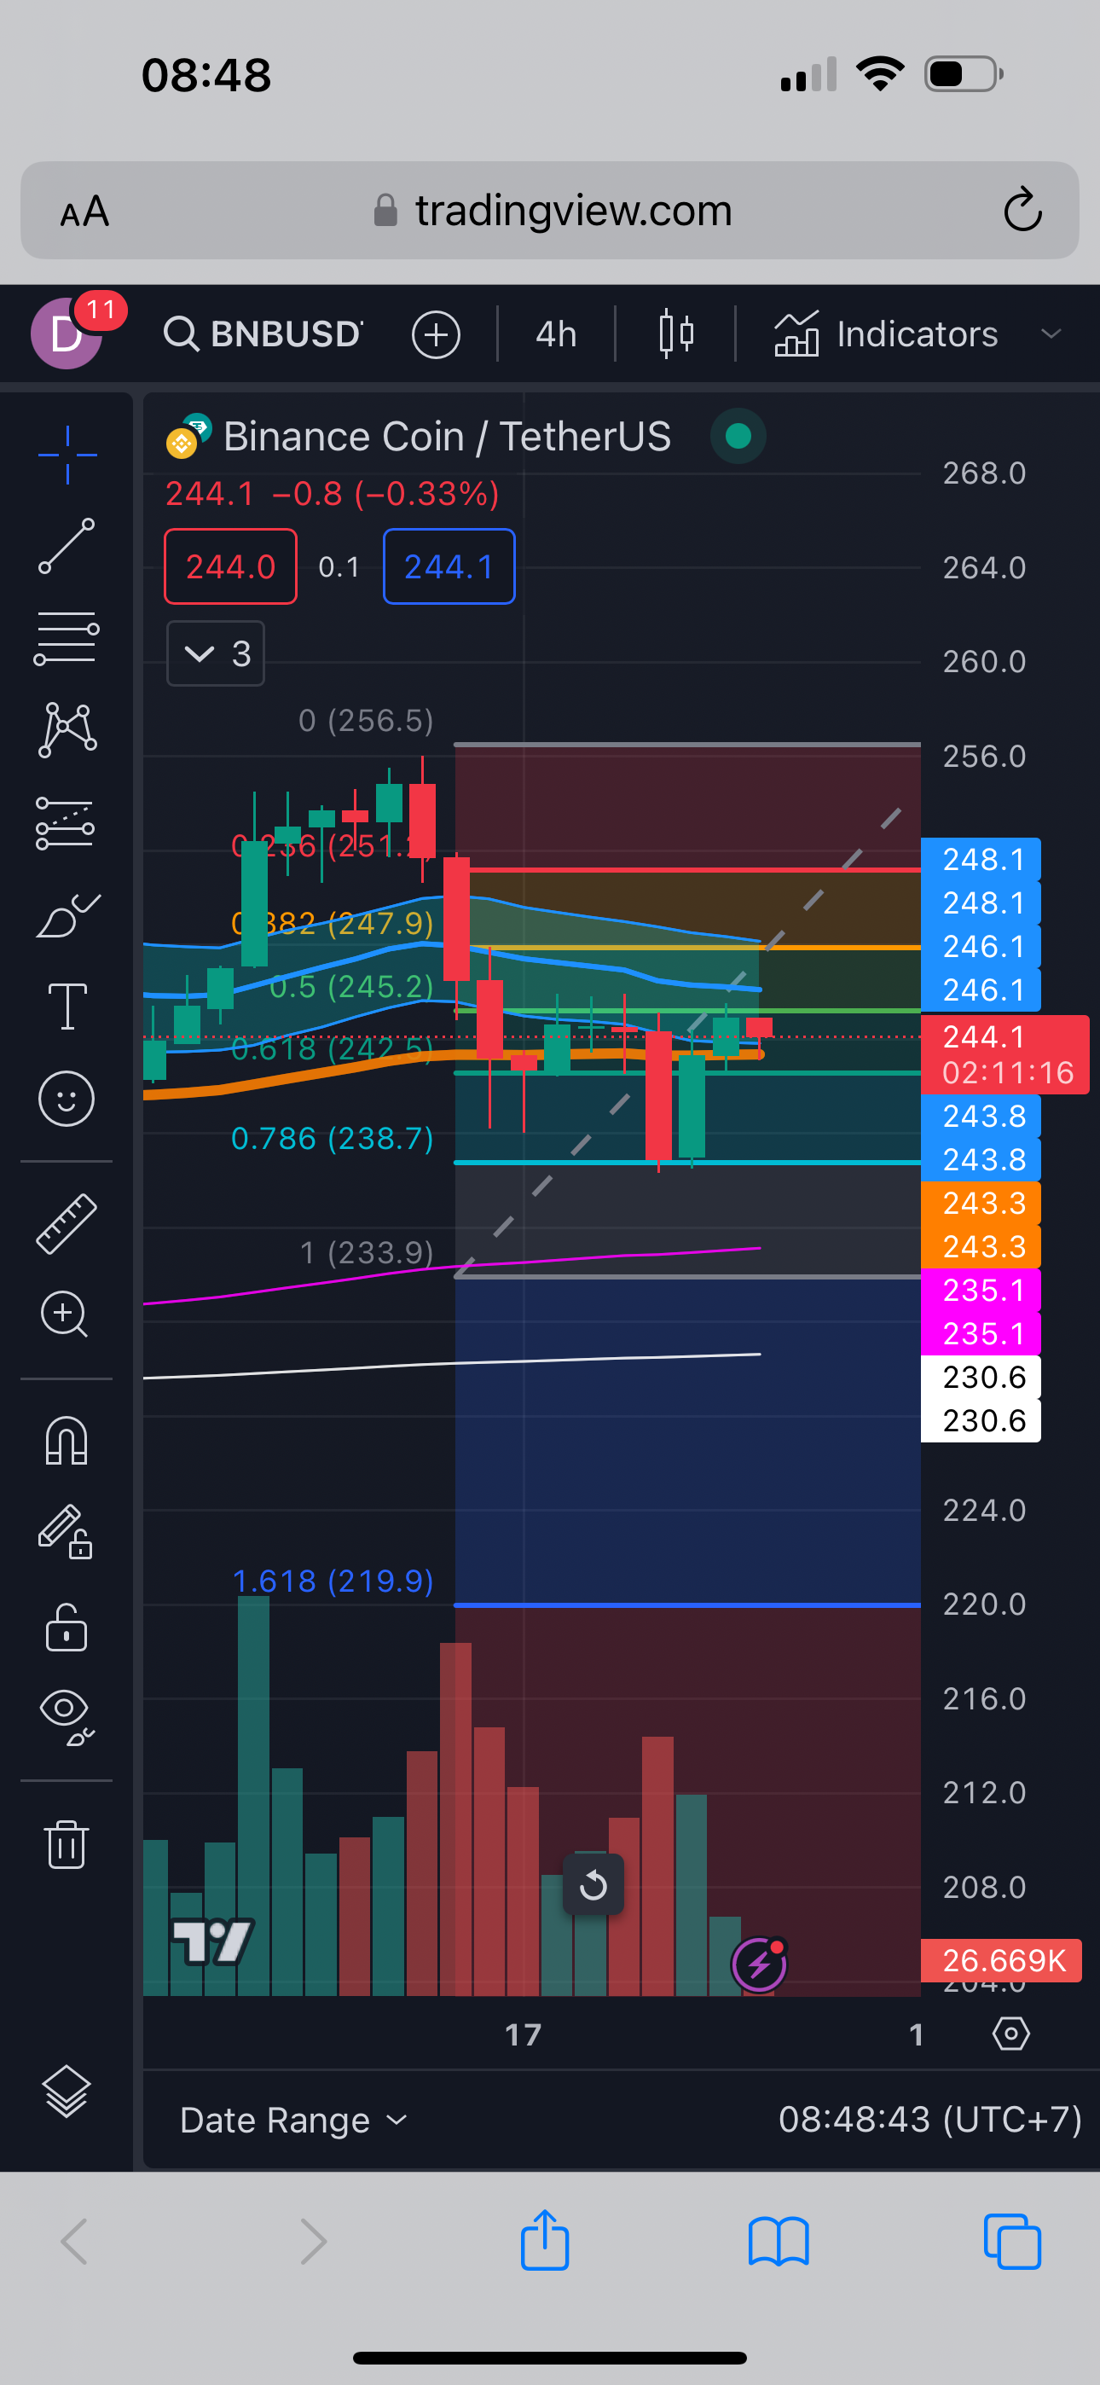The width and height of the screenshot is (1100, 2385).
Task: Click the scroll to latest bar button
Action: click(x=593, y=1884)
